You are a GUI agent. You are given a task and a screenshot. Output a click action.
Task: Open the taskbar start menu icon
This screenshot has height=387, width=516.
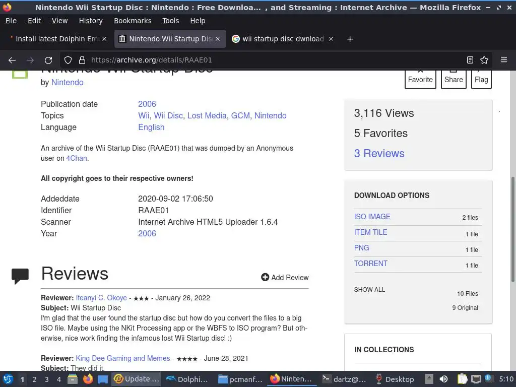coord(8,379)
